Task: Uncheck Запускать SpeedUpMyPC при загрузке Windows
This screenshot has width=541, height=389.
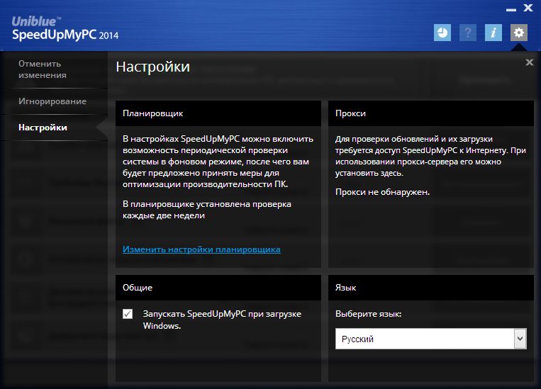Action: point(128,314)
